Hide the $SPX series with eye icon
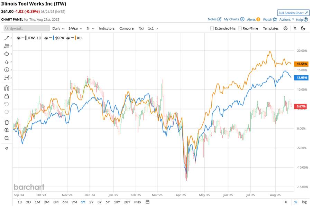 (x=46, y=38)
